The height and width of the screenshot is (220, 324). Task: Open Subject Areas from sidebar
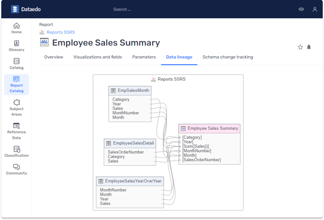16,108
